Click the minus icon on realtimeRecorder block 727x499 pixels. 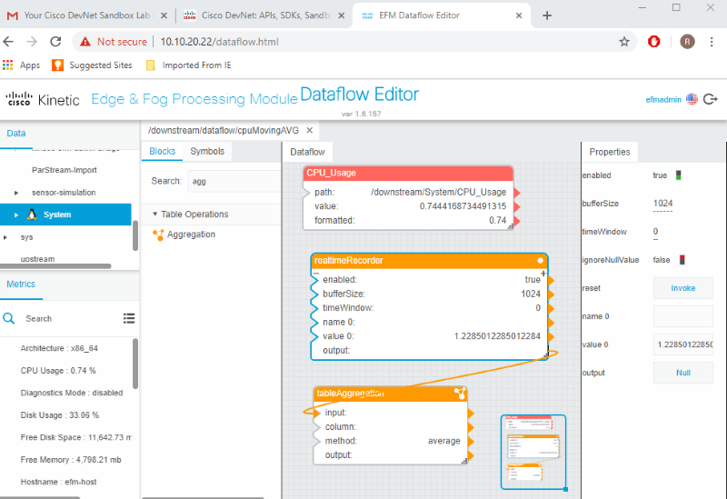(316, 274)
